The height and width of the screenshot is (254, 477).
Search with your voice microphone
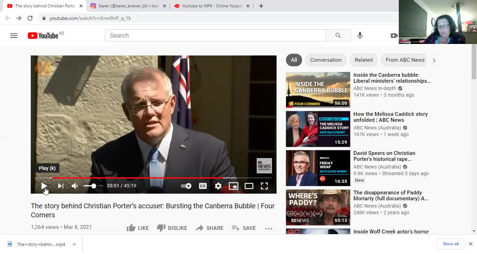tap(360, 36)
